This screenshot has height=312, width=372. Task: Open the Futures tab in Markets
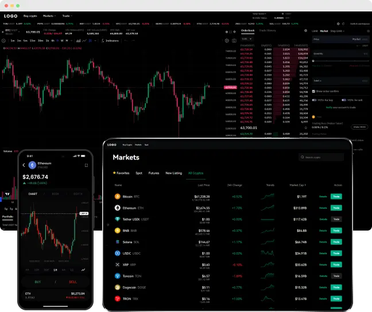tap(154, 173)
